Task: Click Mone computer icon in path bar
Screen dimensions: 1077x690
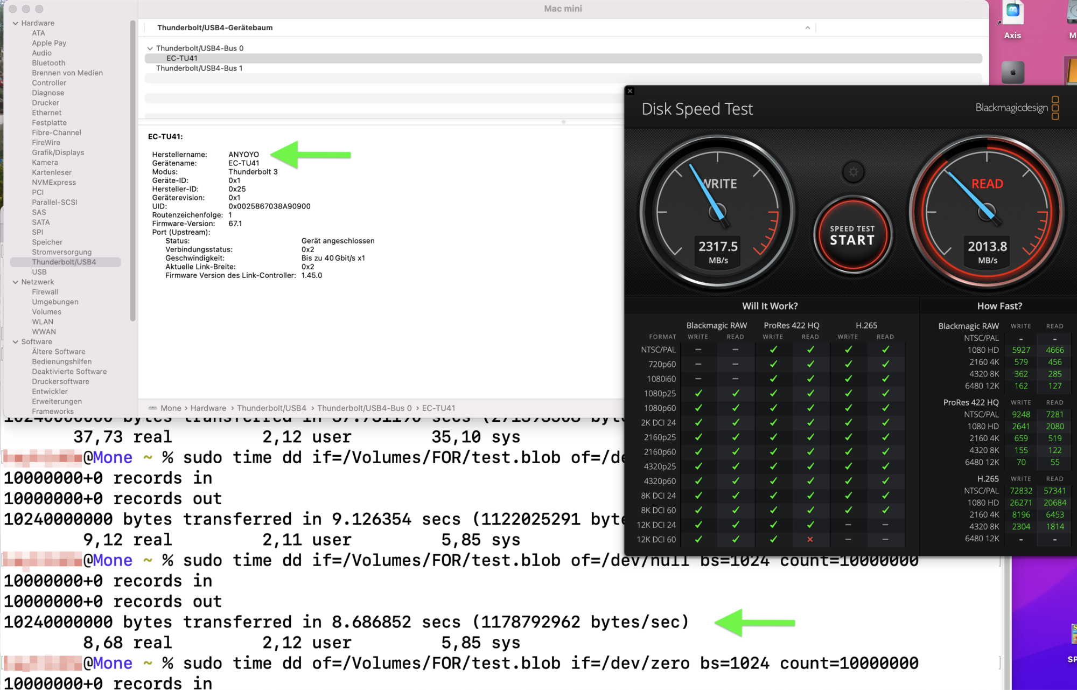Action: pos(153,408)
